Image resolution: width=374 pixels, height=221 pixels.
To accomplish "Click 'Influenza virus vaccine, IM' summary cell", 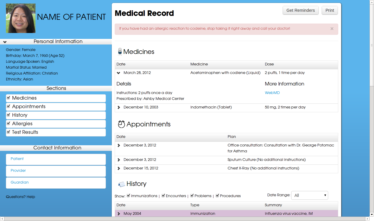I will (289, 214).
